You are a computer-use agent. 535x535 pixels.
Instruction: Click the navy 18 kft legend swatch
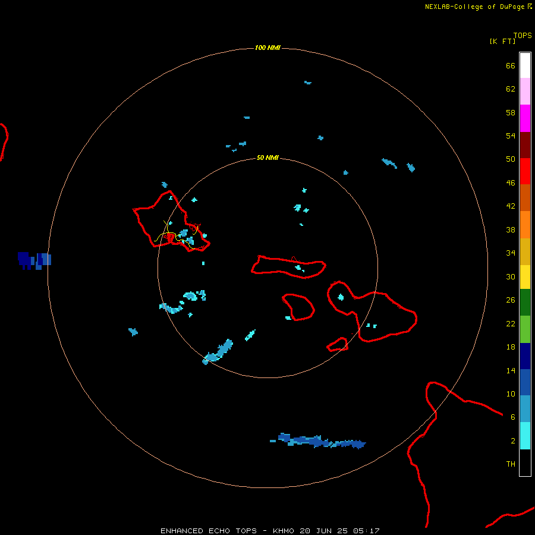click(x=525, y=356)
